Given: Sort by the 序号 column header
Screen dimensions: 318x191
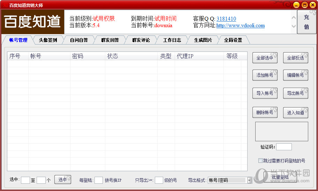Looking at the screenshot, I should coord(18,56).
